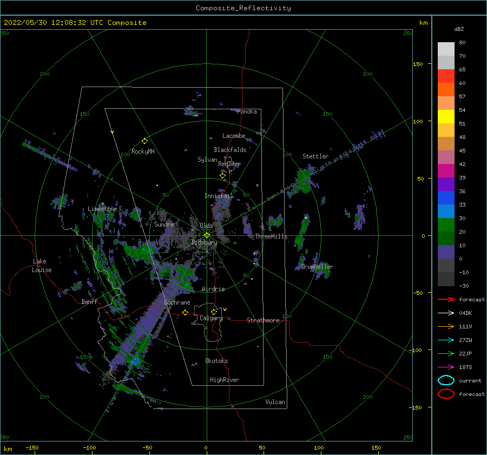487x455 pixels.
Task: Select the lightest gray 70-80 dBZ swatch
Action: [446, 49]
